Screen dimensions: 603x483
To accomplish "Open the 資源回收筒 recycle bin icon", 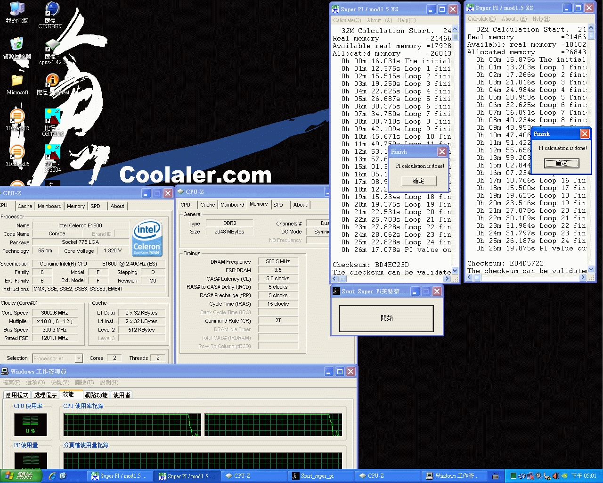I will (17, 44).
